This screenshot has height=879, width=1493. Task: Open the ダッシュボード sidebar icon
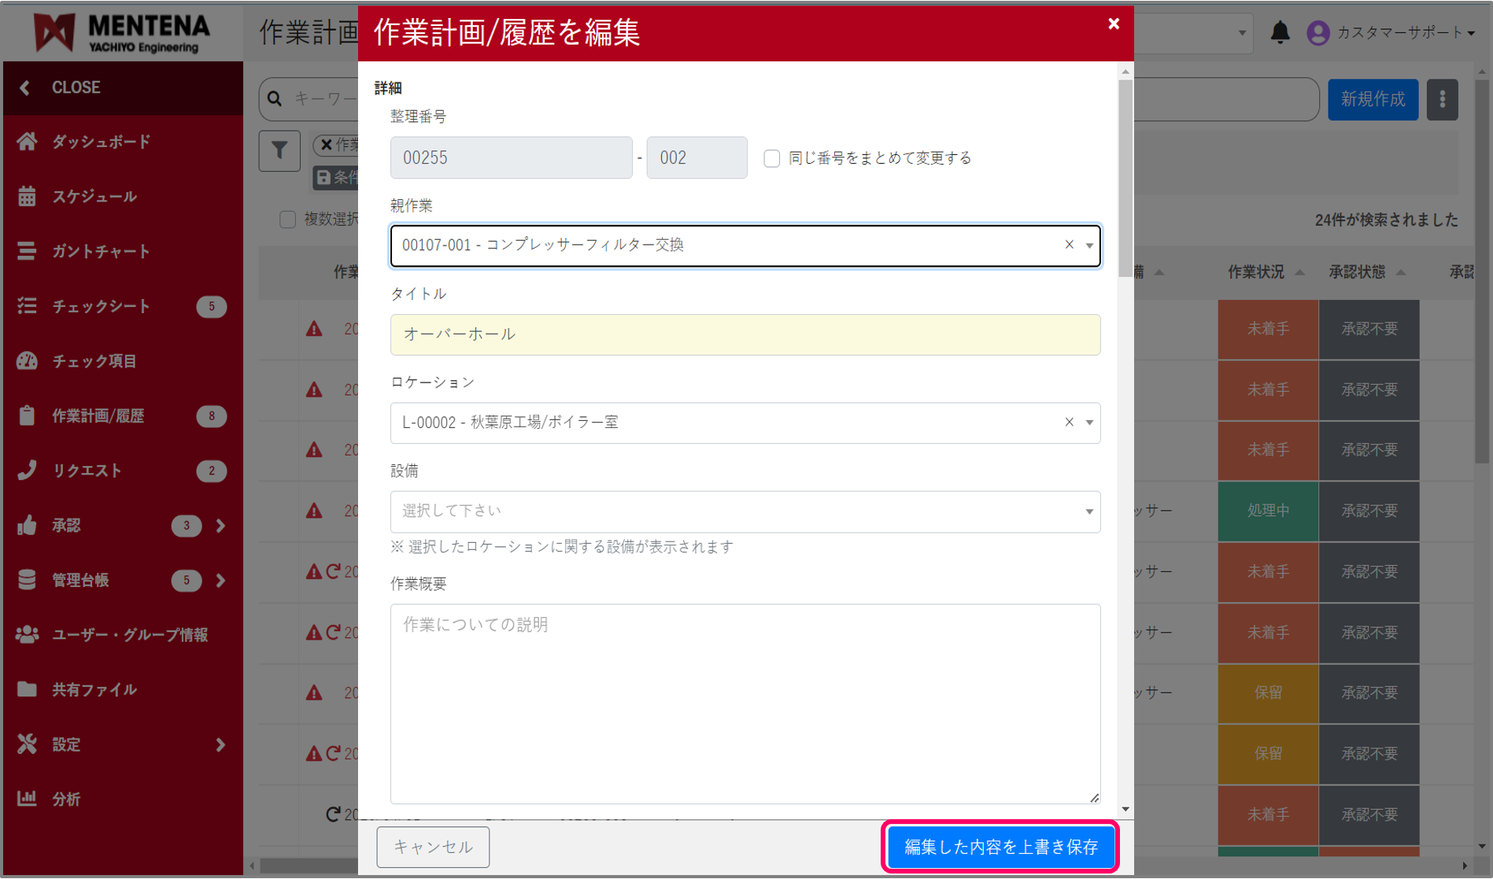click(x=28, y=142)
